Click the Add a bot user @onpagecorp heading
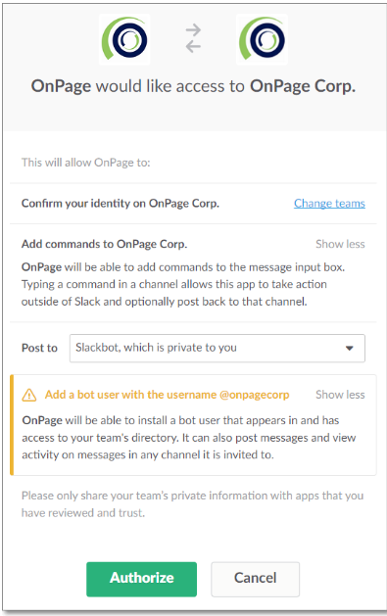Image resolution: width=387 pixels, height=616 pixels. click(167, 395)
